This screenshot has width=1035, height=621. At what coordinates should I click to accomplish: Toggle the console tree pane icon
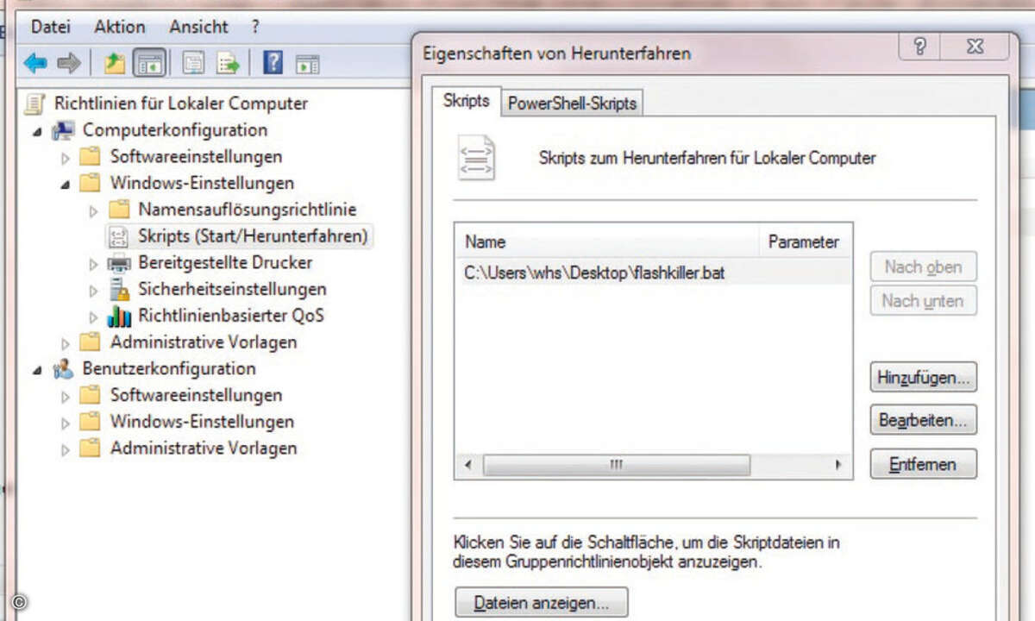tap(150, 63)
